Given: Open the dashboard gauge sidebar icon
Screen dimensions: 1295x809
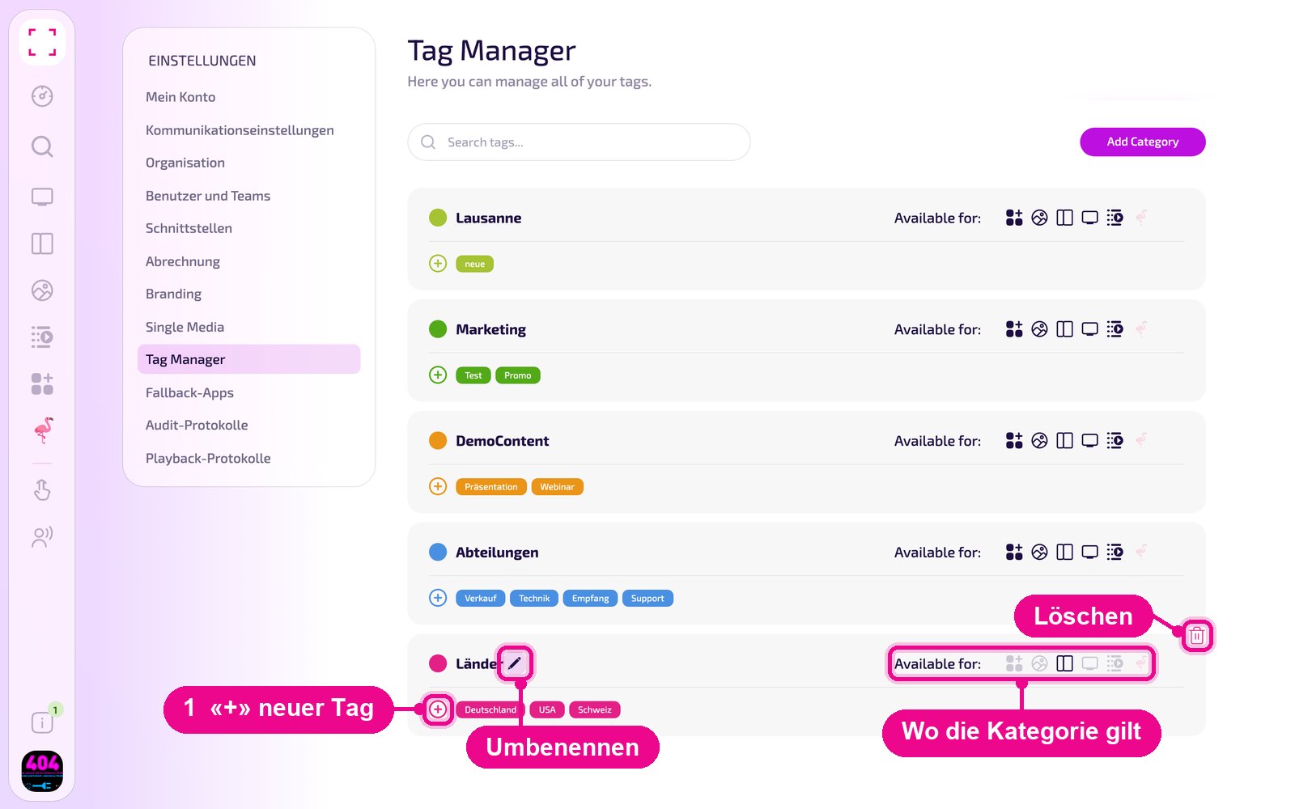Looking at the screenshot, I should tap(42, 96).
